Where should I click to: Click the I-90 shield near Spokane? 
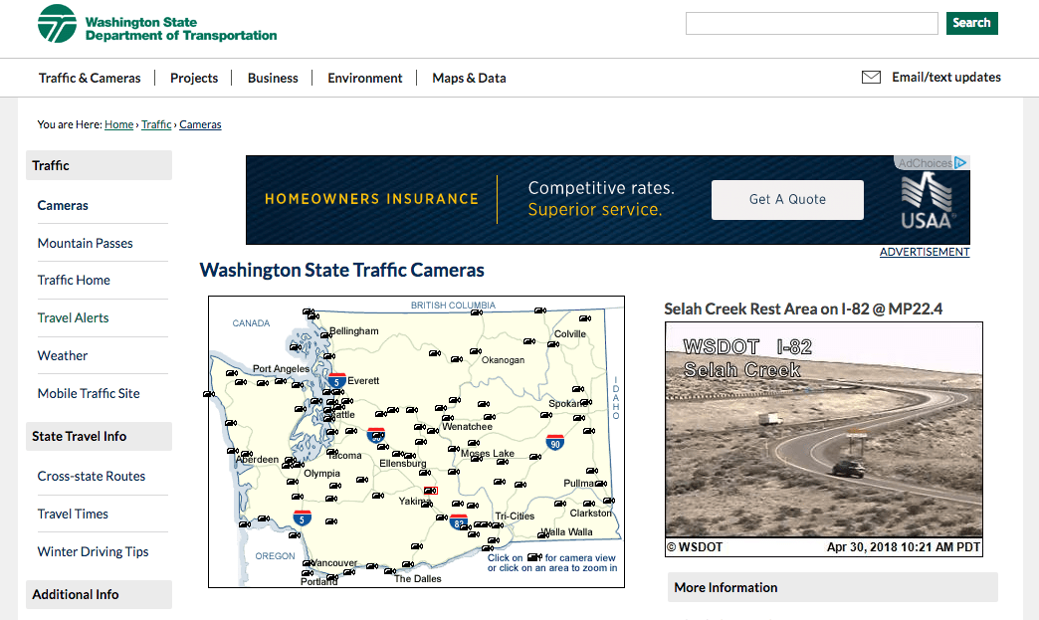[x=555, y=442]
